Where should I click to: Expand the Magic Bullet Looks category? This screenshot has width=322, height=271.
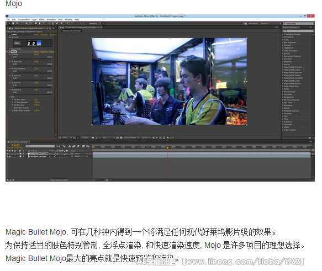283,81
